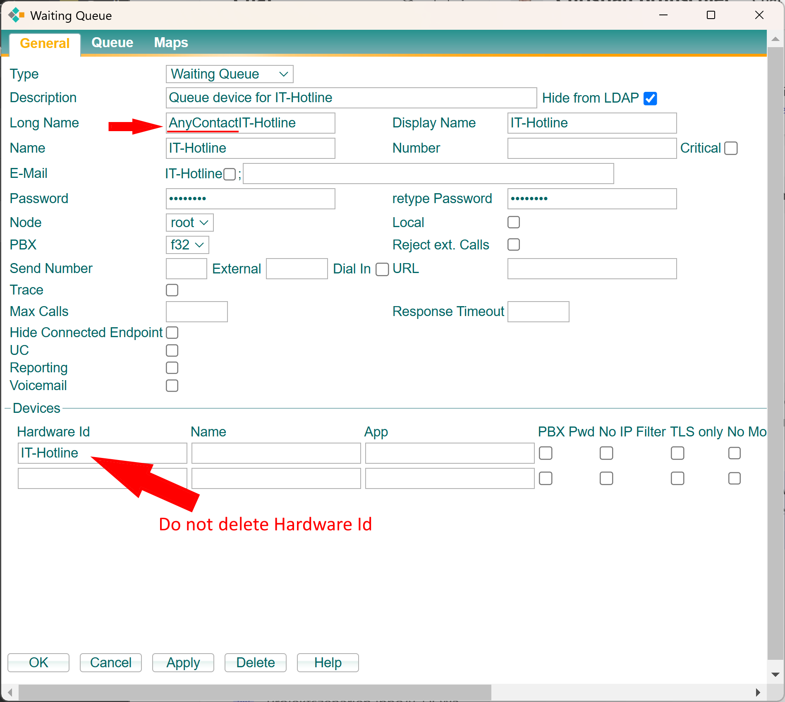Open the Type dropdown showing Waiting Queue

230,74
